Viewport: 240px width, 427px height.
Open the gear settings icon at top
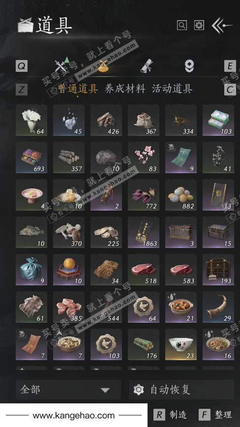point(199,25)
